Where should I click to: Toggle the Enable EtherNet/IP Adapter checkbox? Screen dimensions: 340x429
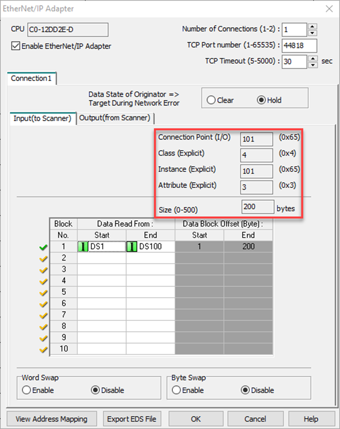16,46
